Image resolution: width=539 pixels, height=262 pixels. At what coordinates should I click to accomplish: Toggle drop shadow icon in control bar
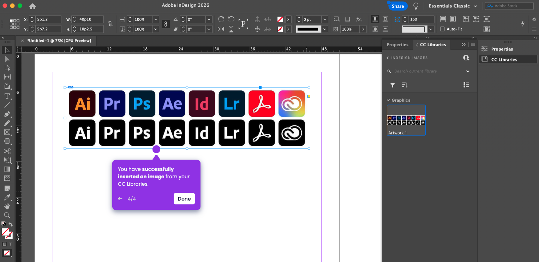(x=348, y=19)
